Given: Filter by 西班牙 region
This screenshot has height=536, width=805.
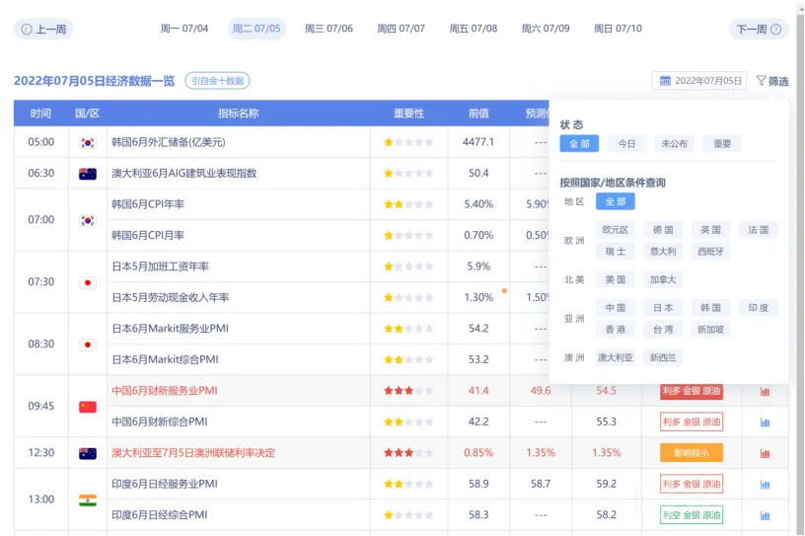Looking at the screenshot, I should pyautogui.click(x=710, y=252).
